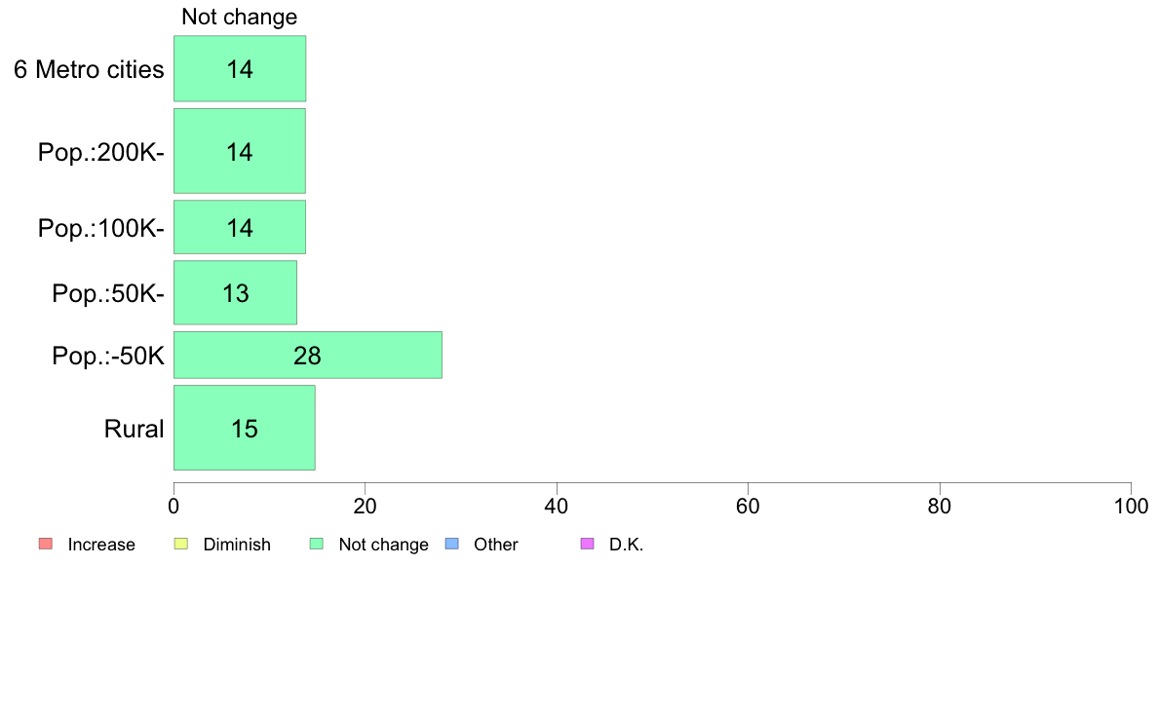This screenshot has width=1158, height=717.
Task: Select the Pop.:-50K bar showing 28
Action: (x=308, y=356)
